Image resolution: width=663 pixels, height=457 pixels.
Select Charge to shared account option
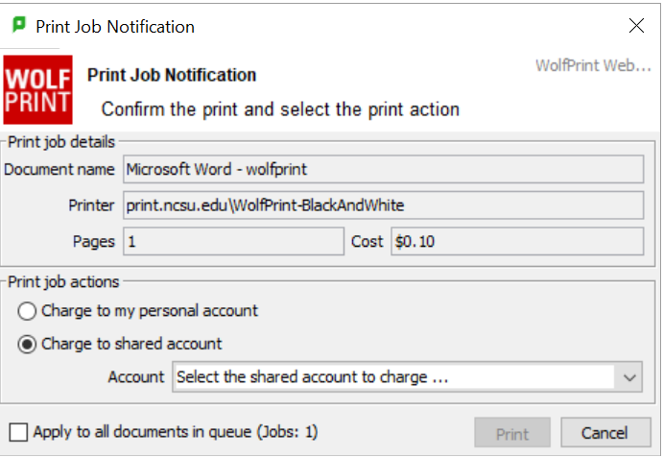point(28,344)
